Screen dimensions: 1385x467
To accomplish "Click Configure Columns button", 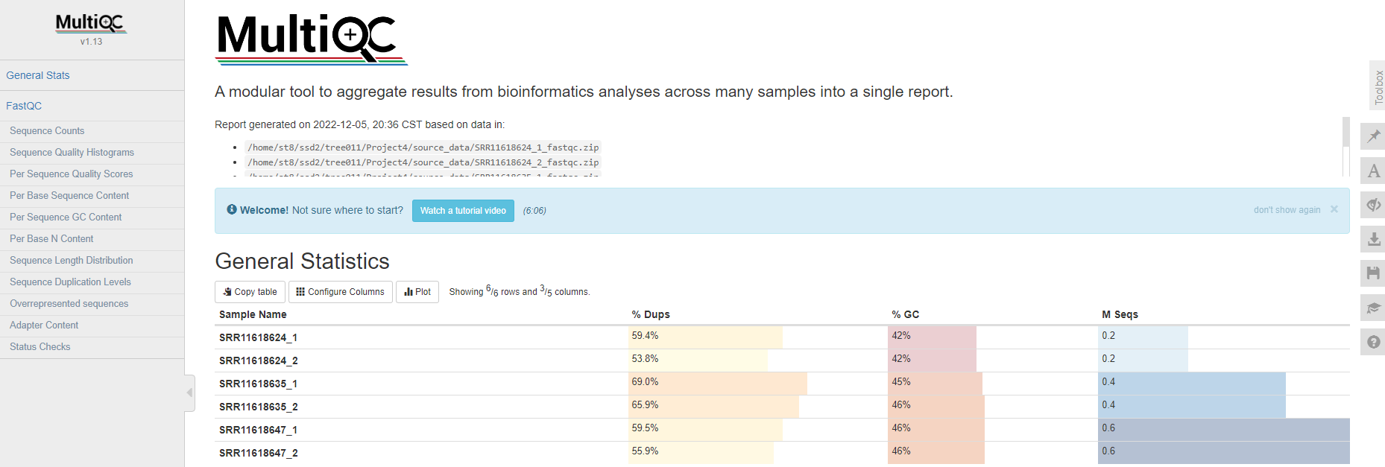I will click(341, 292).
